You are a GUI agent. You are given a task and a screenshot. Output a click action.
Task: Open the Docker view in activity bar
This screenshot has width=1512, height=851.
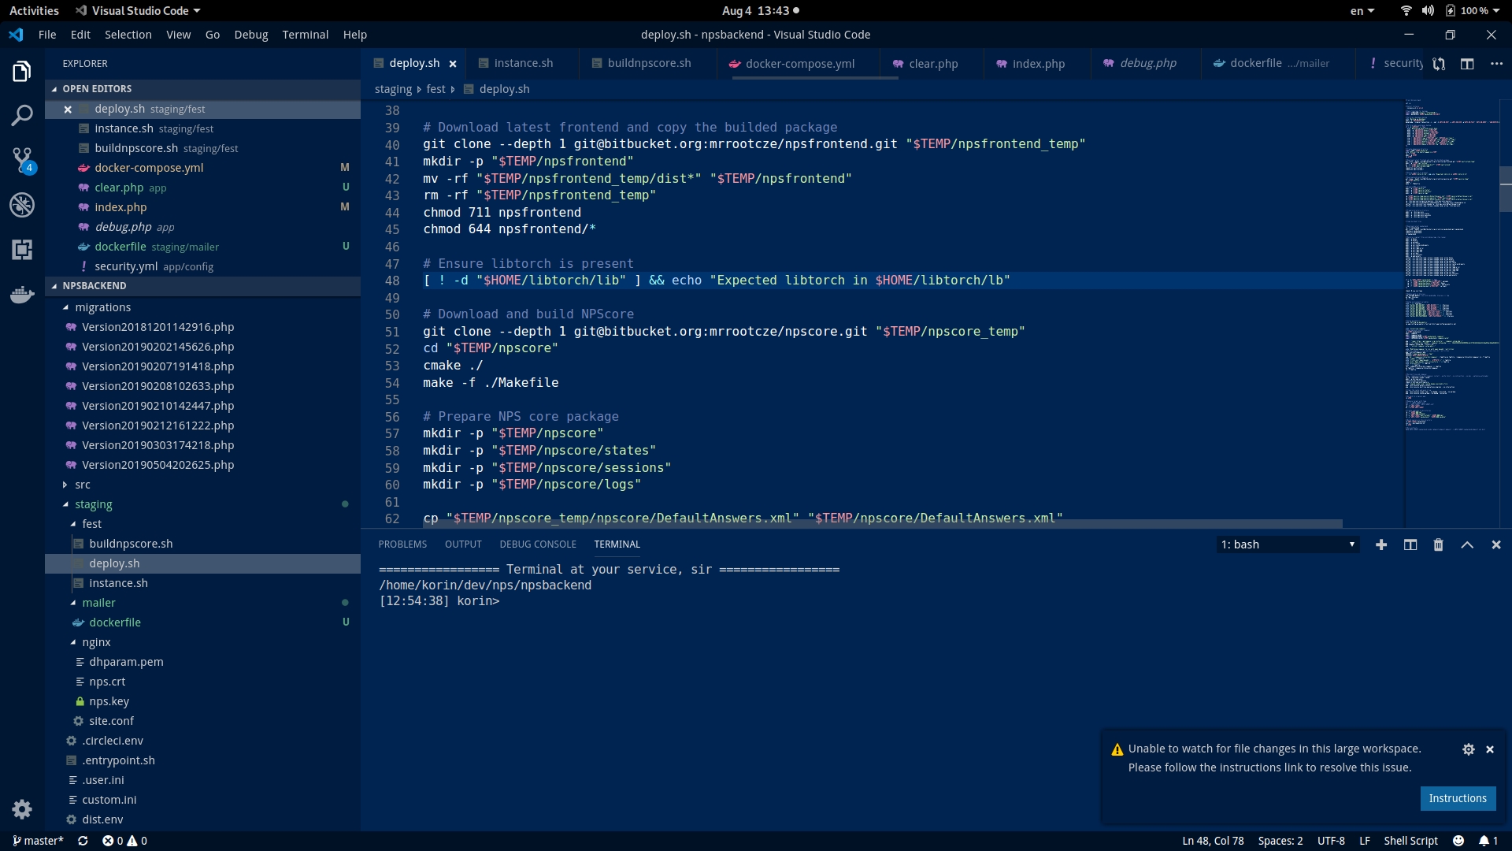[22, 295]
